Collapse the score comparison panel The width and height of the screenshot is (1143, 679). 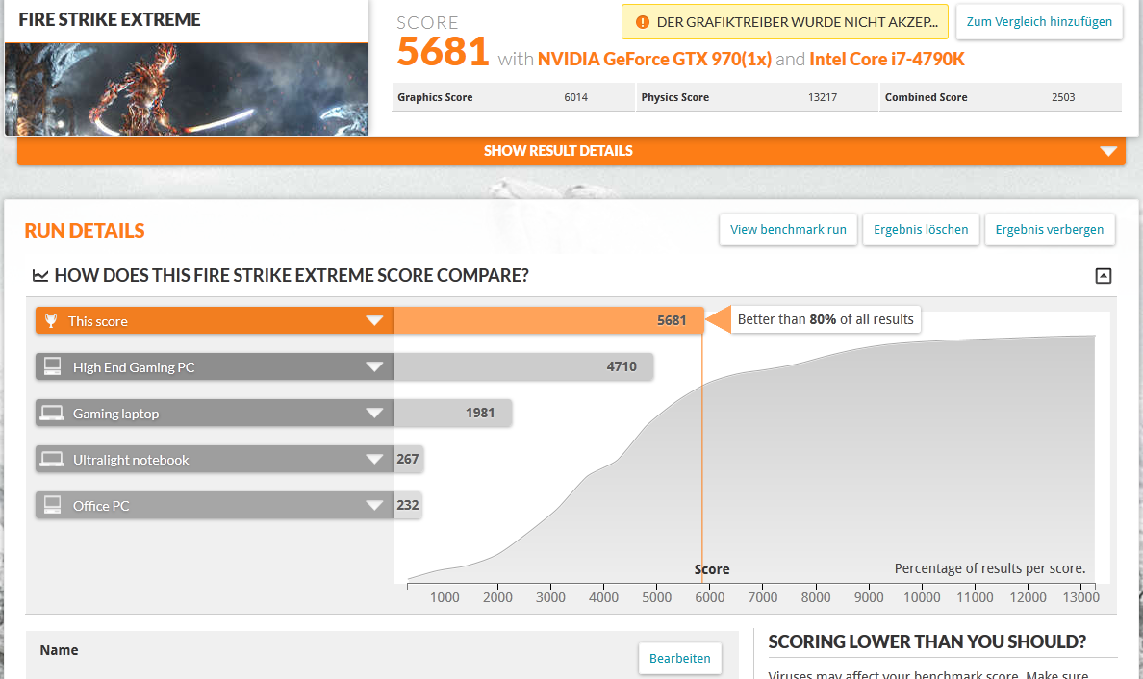coord(1103,276)
